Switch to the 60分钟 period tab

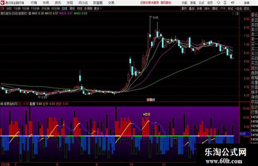click(x=55, y=8)
